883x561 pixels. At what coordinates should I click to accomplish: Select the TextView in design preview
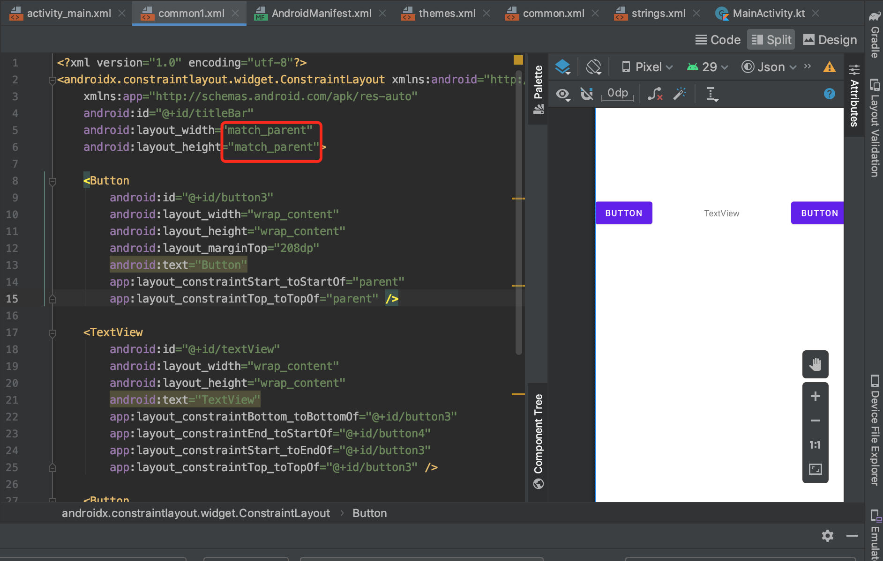tap(722, 214)
